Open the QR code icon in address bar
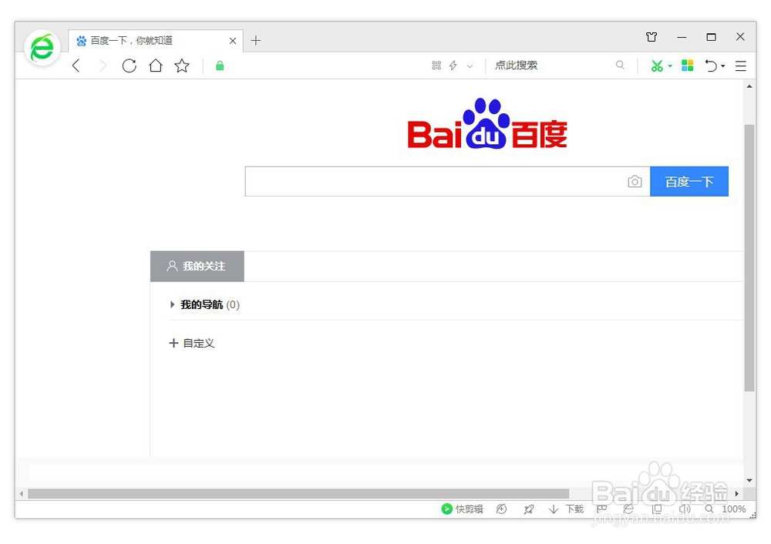The width and height of the screenshot is (771, 544). pos(436,65)
